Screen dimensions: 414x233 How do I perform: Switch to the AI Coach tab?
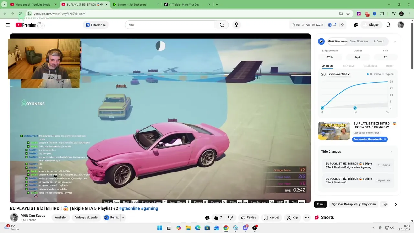click(379, 41)
